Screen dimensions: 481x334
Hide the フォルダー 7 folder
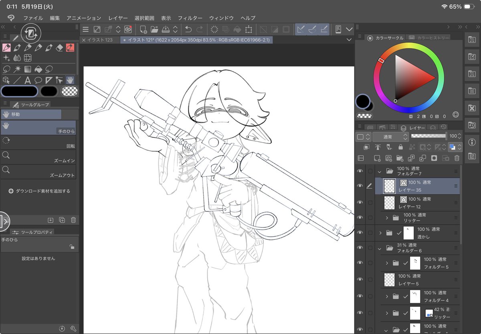click(x=360, y=171)
